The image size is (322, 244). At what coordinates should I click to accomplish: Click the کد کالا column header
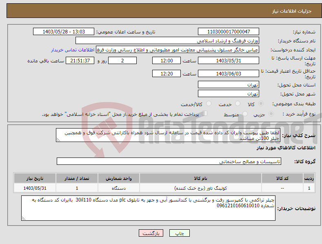[x=282, y=178]
